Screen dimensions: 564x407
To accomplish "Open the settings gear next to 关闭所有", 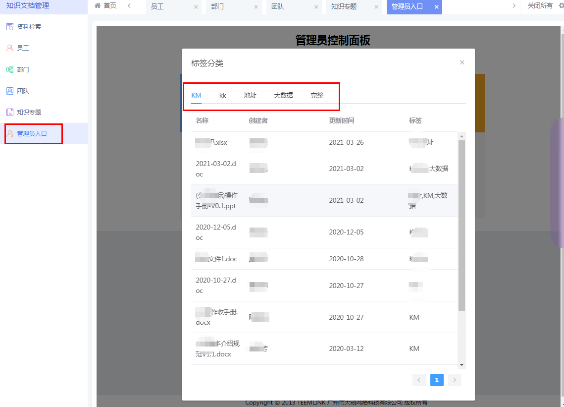I will tap(560, 6).
